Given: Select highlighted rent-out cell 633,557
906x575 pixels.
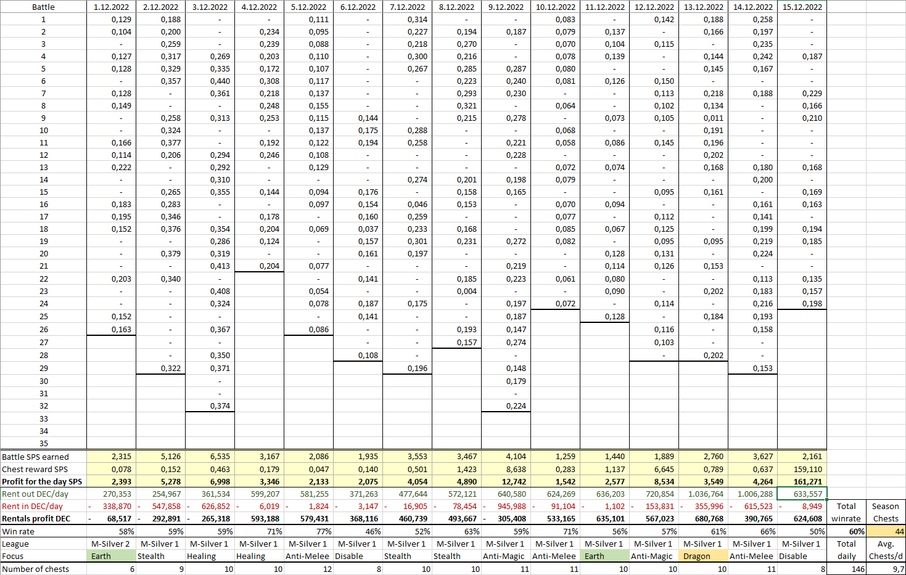Looking at the screenshot, I should [802, 494].
